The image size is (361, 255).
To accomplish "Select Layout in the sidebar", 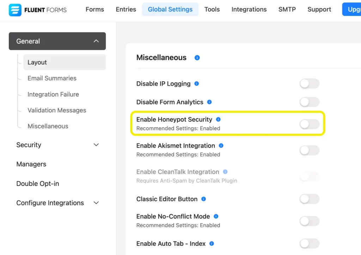I will click(65, 62).
